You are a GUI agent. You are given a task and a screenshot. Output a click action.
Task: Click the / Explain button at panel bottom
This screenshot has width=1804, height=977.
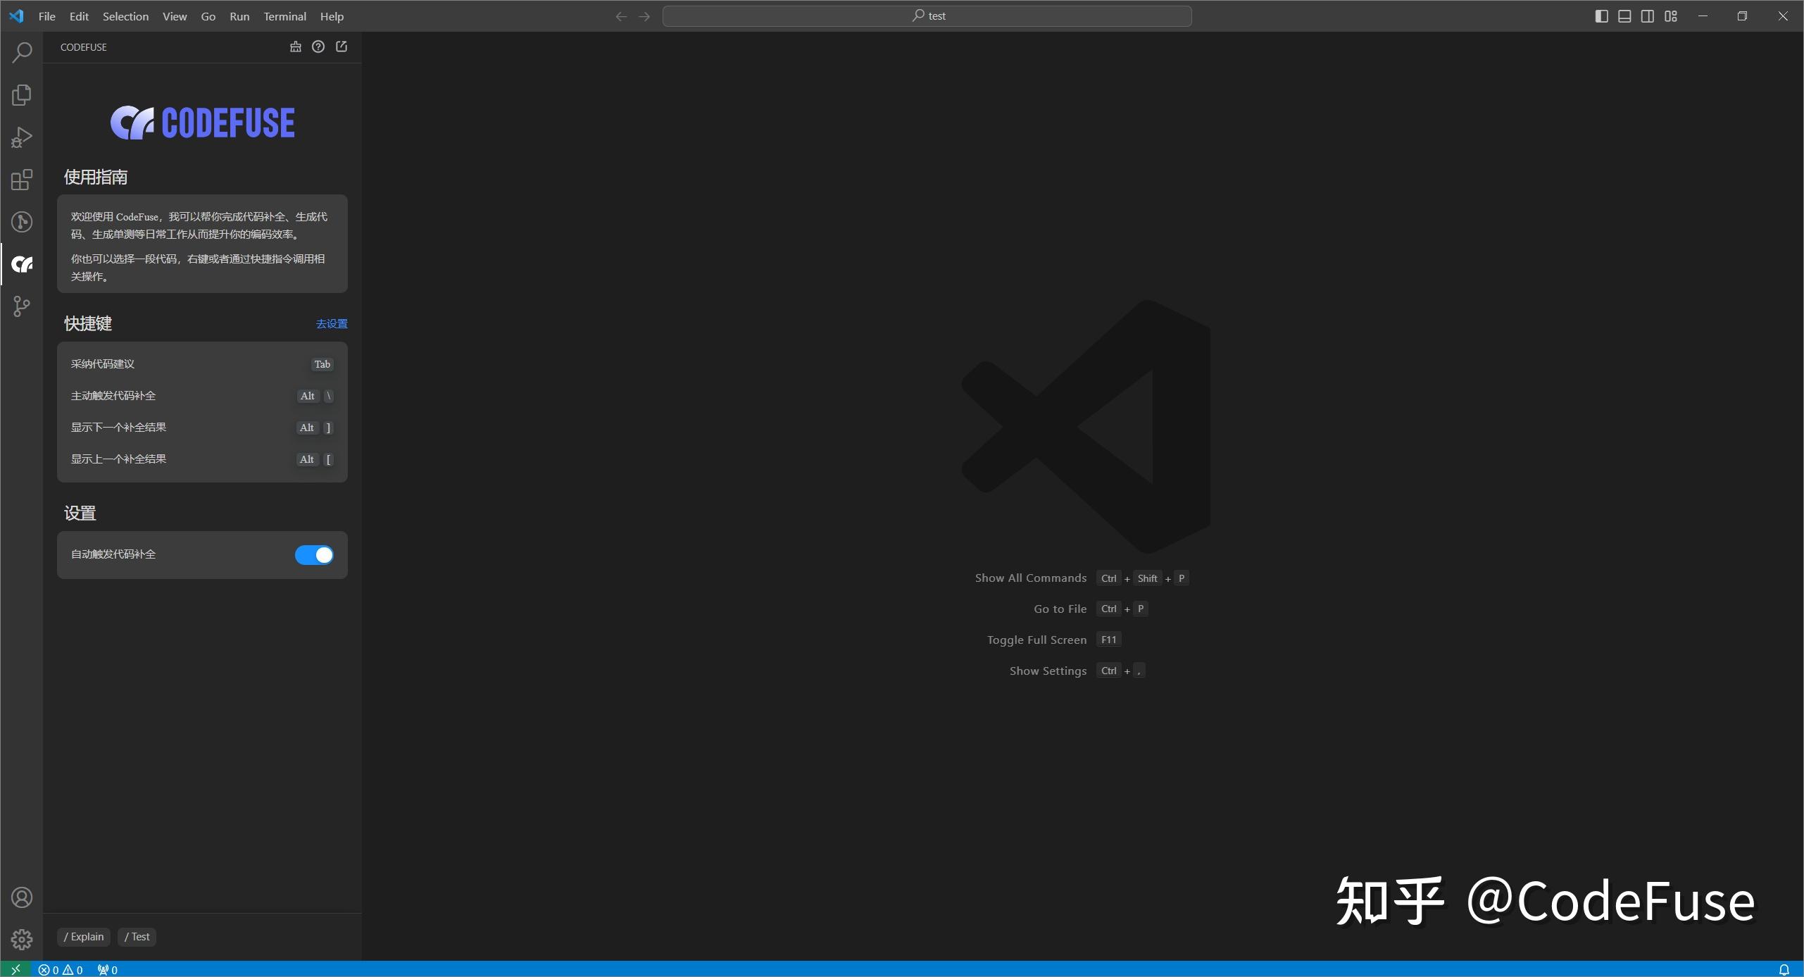coord(82,937)
